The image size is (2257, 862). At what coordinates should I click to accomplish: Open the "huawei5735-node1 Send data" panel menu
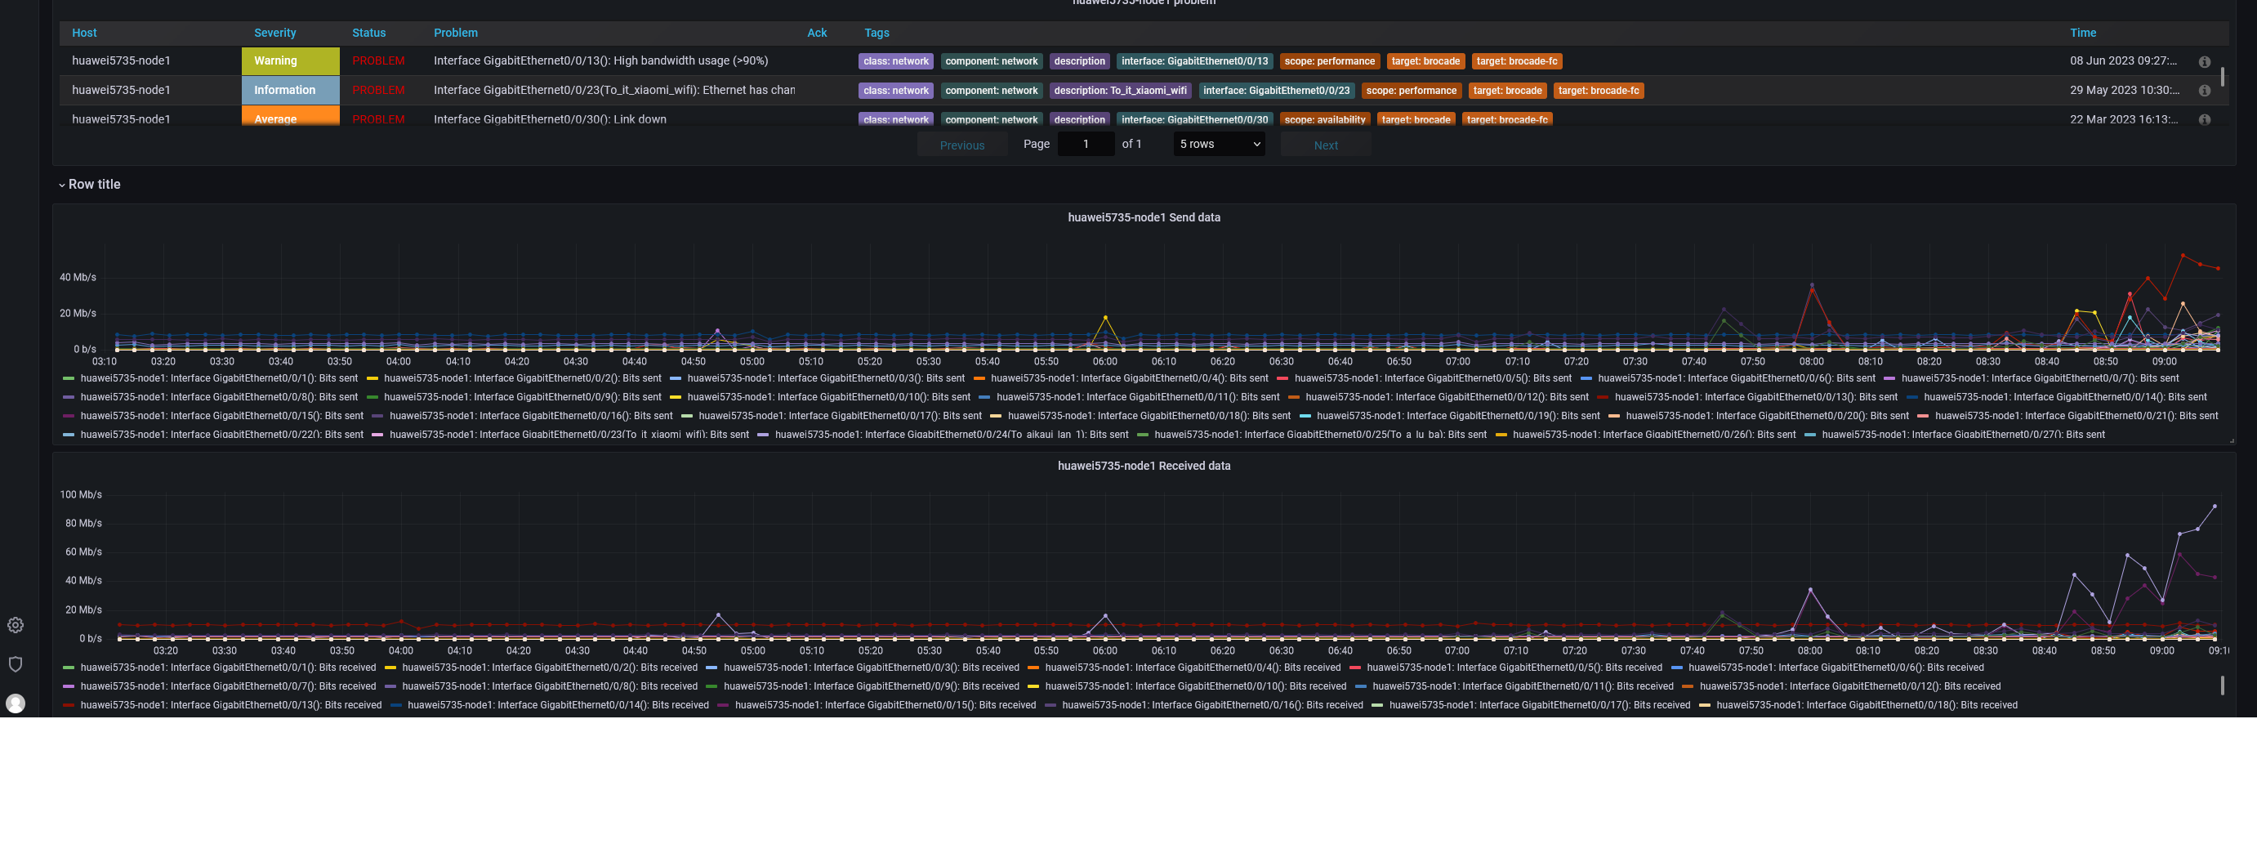tap(1144, 217)
